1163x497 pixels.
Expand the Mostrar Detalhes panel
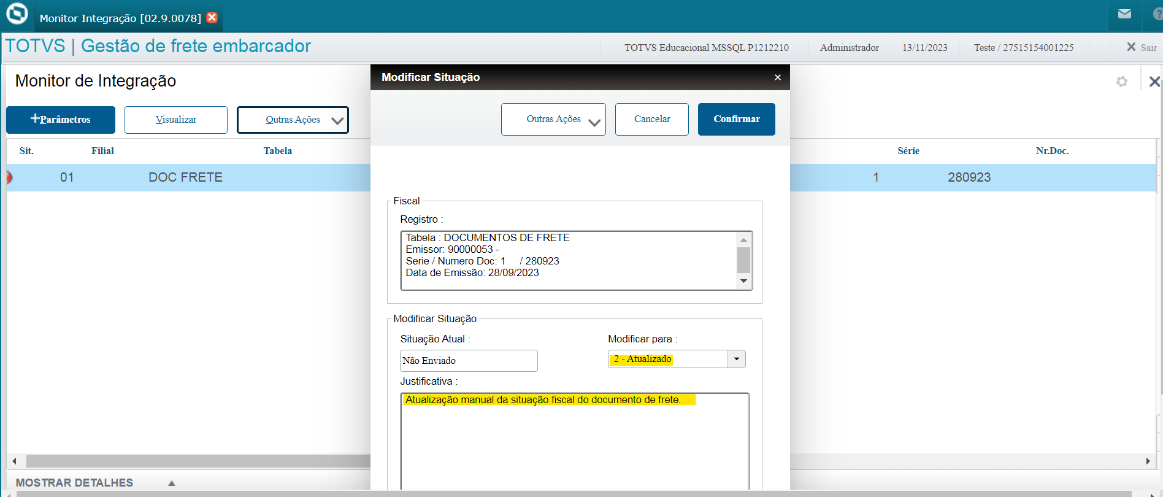click(172, 483)
